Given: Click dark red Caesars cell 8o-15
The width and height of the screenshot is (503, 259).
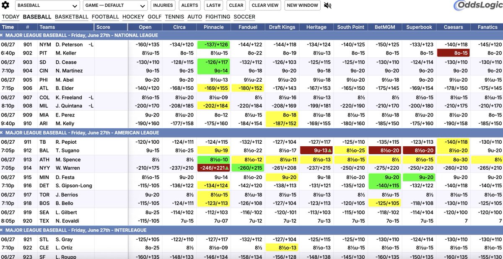Looking at the screenshot, I should pyautogui.click(x=453, y=53).
